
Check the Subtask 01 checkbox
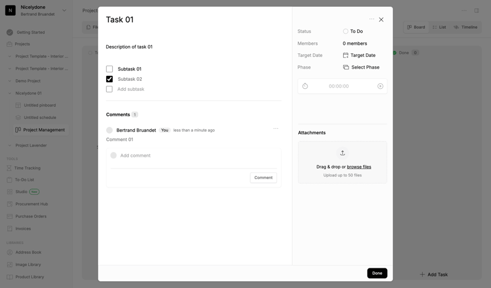pyautogui.click(x=109, y=69)
